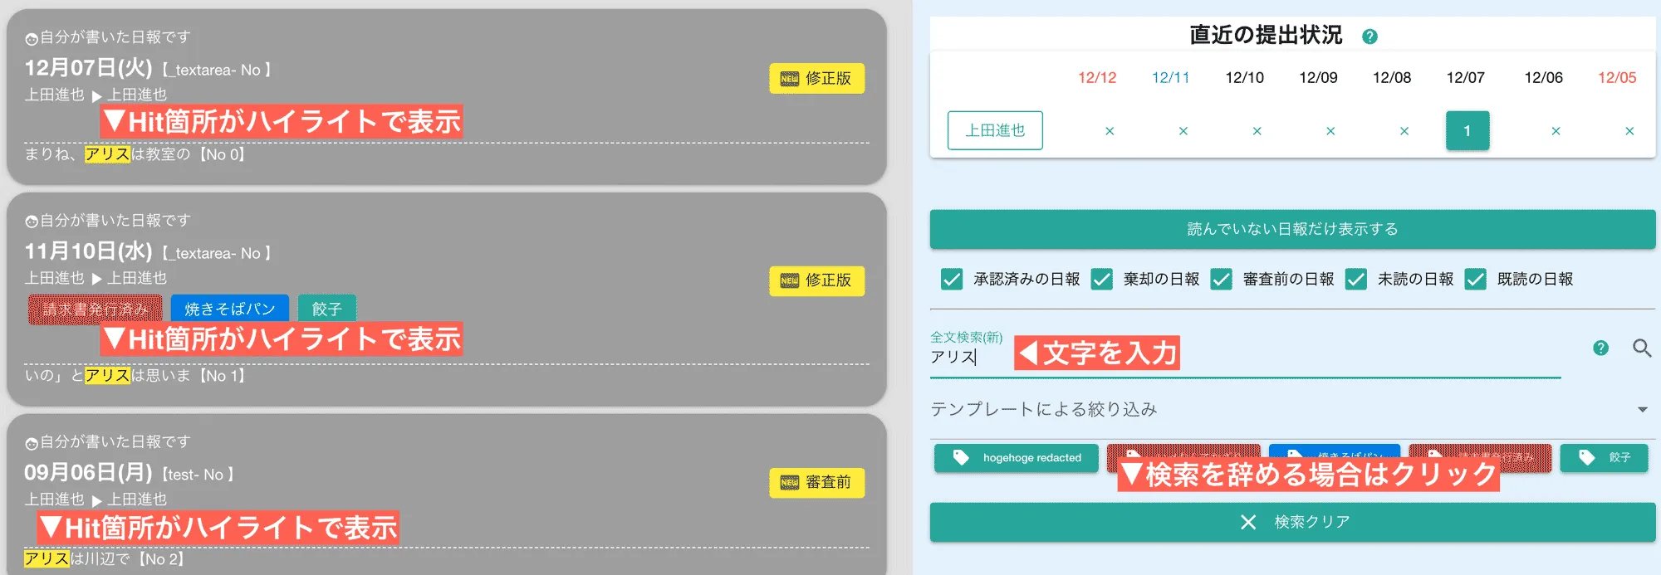Click the × mark under 12/10

coord(1257,131)
